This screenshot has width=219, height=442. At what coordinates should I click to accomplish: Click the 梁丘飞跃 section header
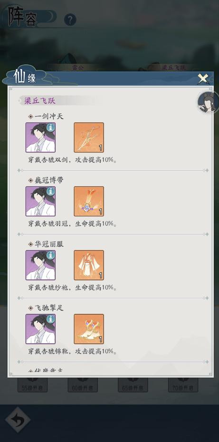click(40, 101)
